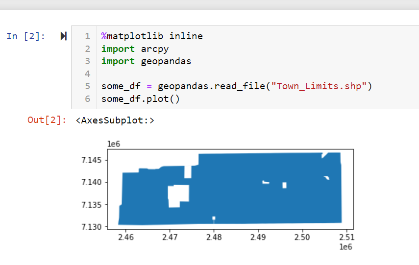This screenshot has width=419, height=265.
Task: Click line number 6 in the gutter
Action: (87, 99)
